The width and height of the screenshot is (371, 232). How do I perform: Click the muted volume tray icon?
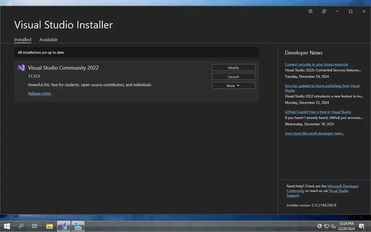333,226
